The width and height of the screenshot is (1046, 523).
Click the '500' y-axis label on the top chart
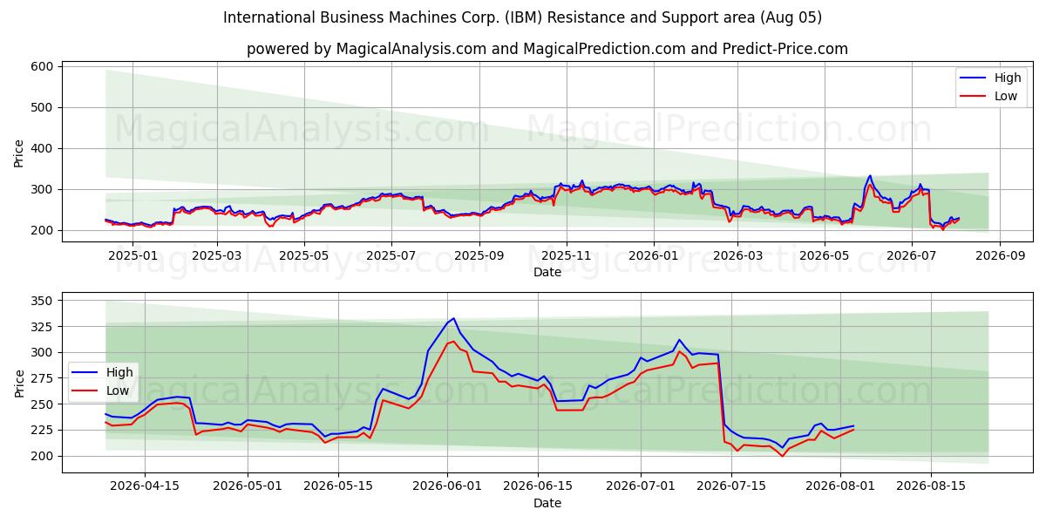44,107
